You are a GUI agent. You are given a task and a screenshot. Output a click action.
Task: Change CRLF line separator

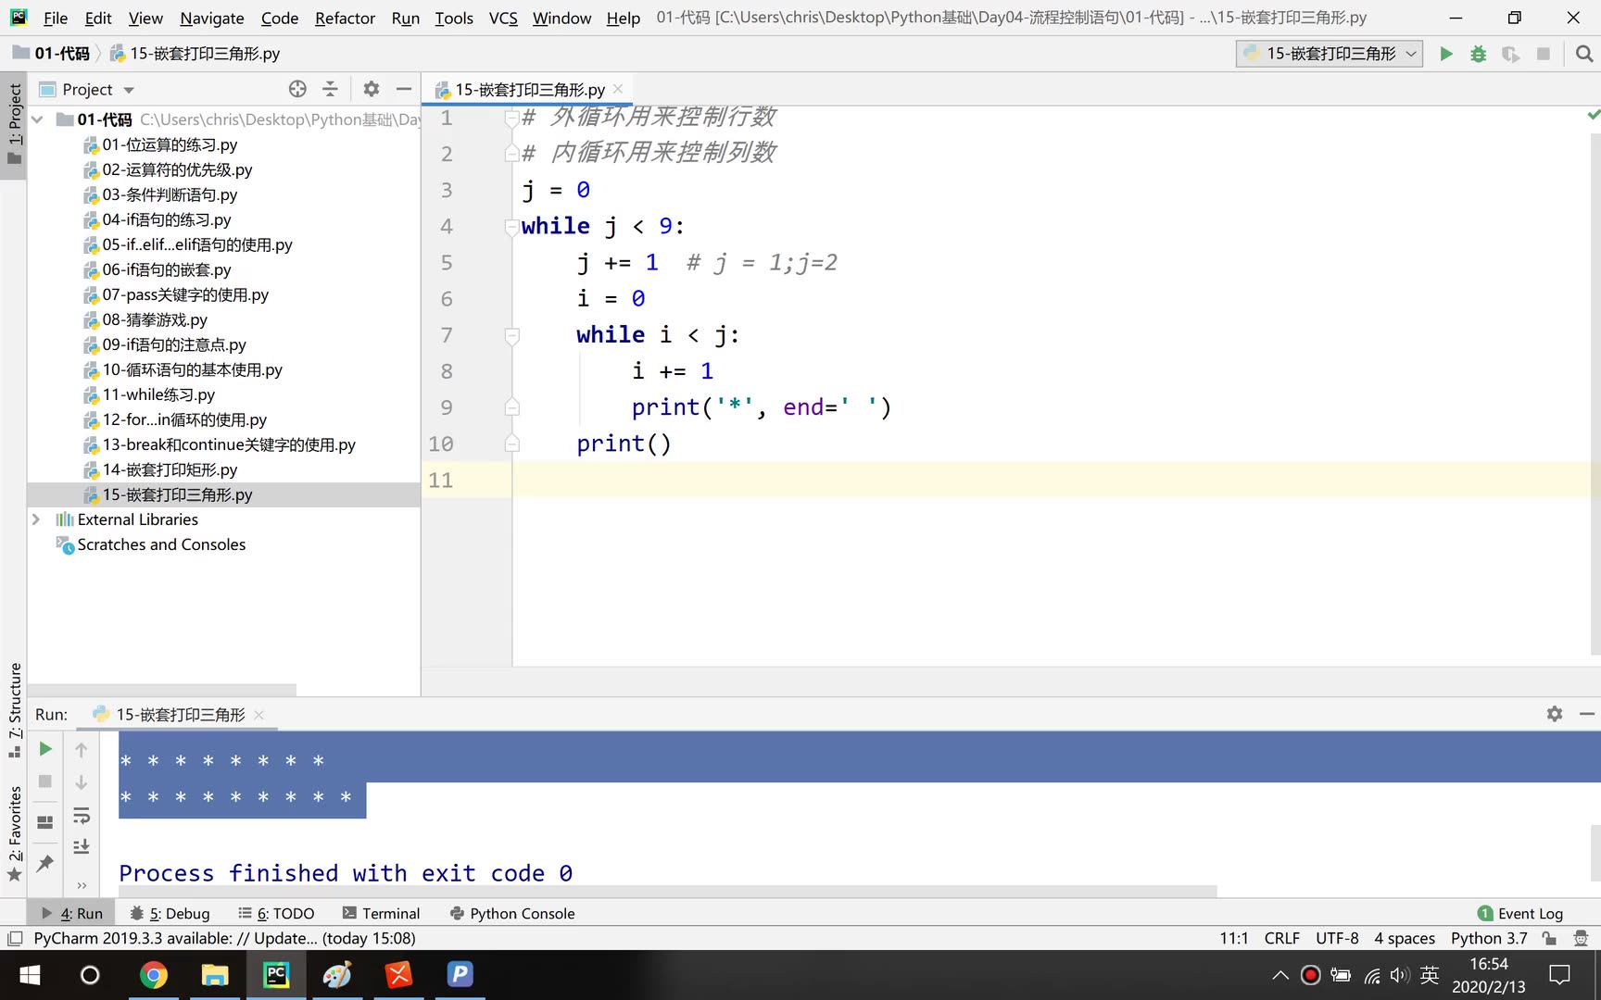1281,938
